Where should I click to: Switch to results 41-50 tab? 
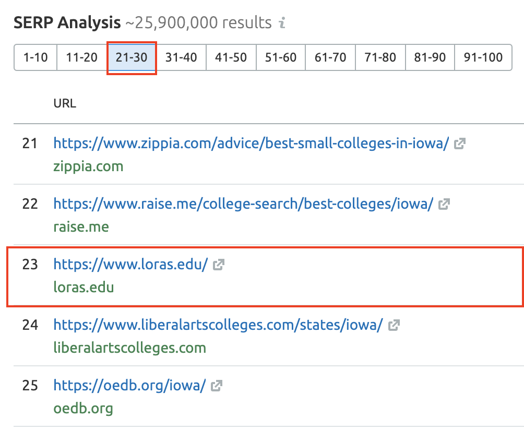pyautogui.click(x=231, y=57)
